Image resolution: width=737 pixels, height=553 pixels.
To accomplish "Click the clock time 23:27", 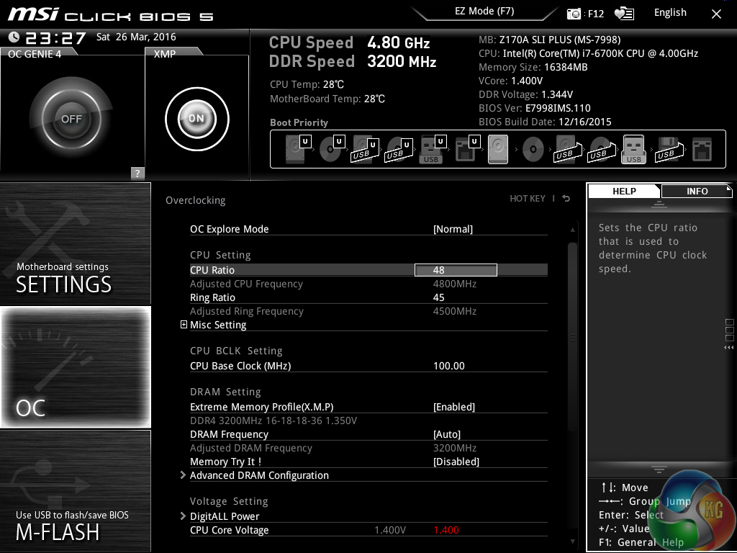I will coord(55,37).
